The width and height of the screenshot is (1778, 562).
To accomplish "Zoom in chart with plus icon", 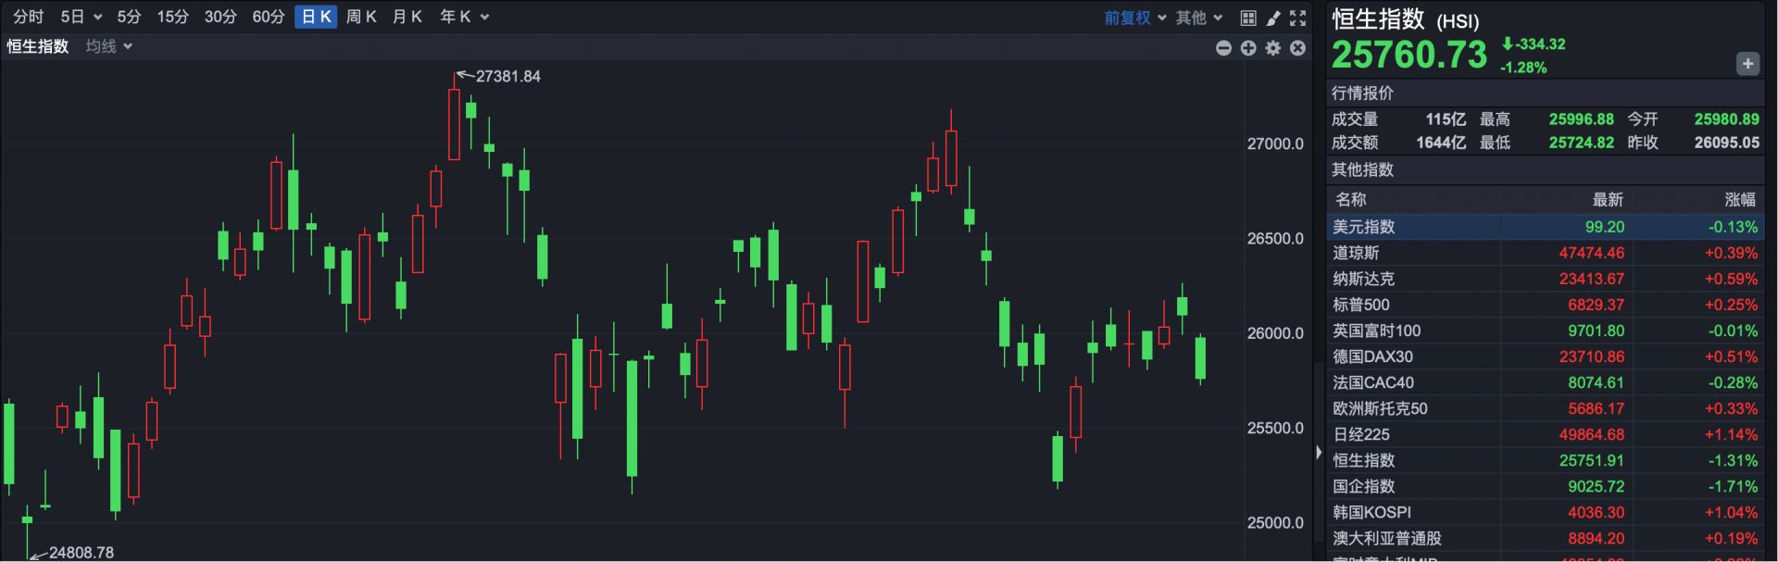I will [x=1248, y=48].
